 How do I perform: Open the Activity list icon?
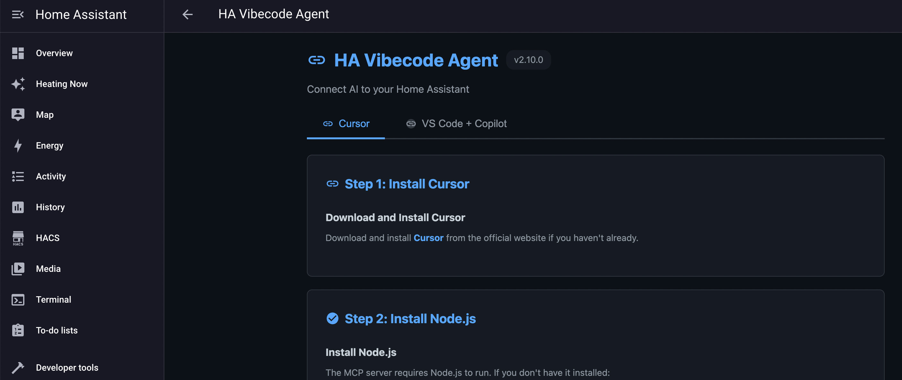pos(18,176)
